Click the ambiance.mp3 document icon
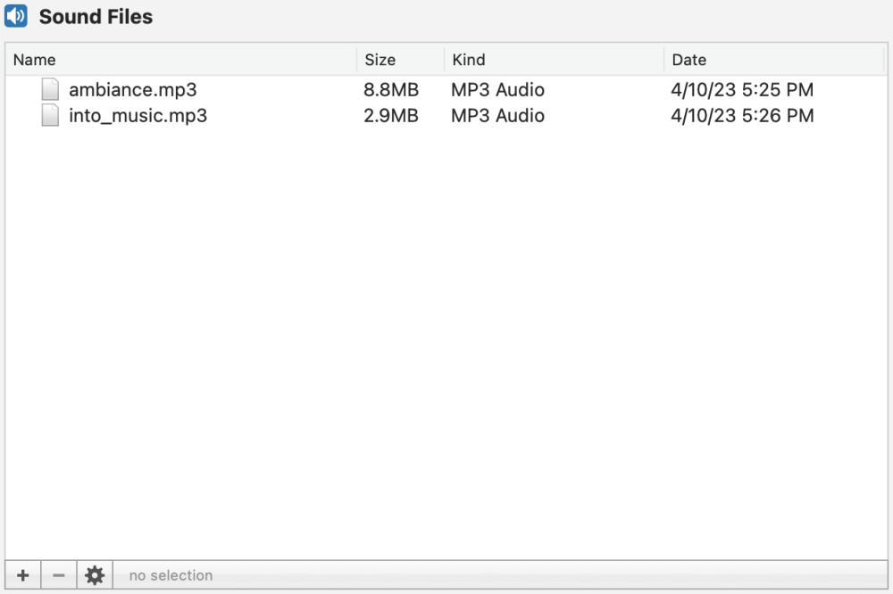Screen dimensions: 893x594 51,89
